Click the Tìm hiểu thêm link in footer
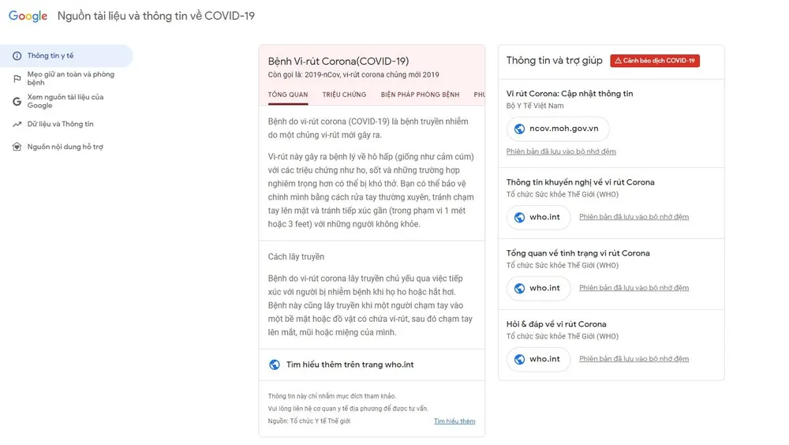The image size is (789, 445). coord(454,421)
